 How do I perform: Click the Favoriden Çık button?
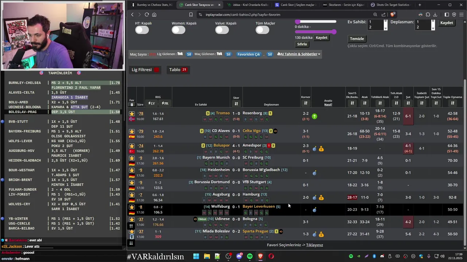pos(249,54)
